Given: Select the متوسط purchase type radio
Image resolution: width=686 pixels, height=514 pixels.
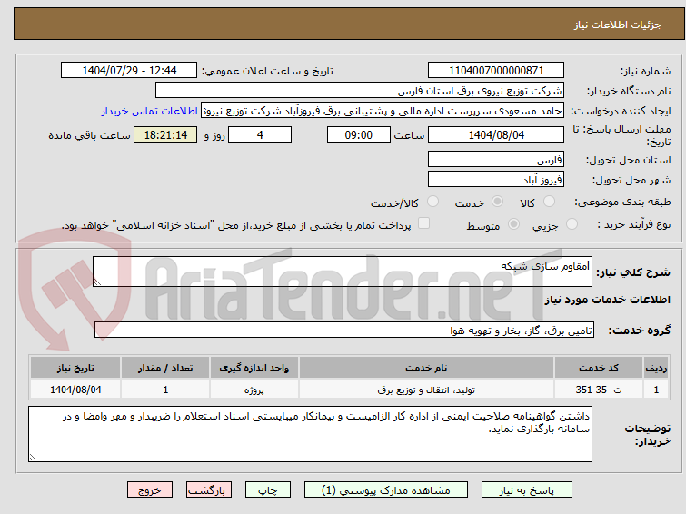Looking at the screenshot, I should click(x=513, y=224).
